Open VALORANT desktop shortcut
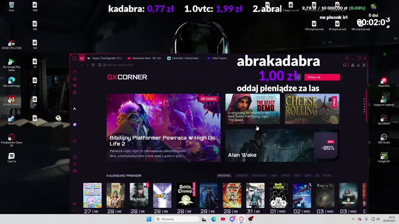Viewport: 399px width, 224px height. pyautogui.click(x=384, y=120)
